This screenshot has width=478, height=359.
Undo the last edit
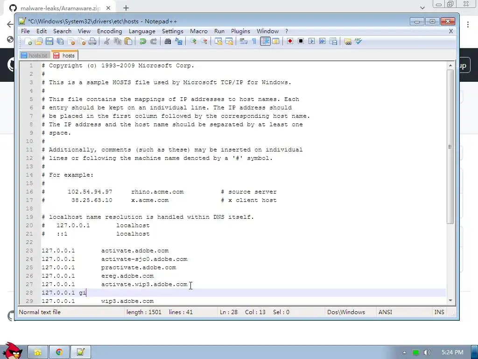pos(142,41)
